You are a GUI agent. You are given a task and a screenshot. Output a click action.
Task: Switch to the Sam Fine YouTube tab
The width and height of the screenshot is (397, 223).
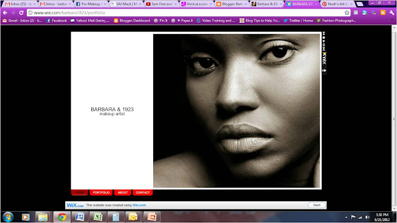point(161,4)
